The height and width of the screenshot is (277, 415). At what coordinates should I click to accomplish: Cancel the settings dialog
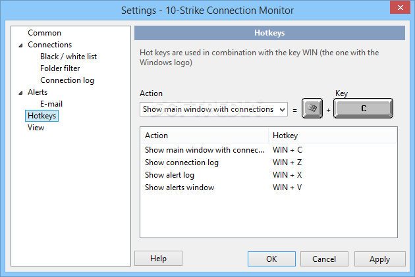coord(324,259)
